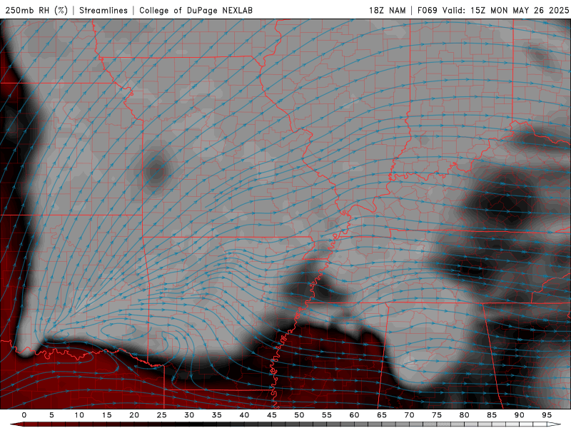Click the colorbar label '25'
571x428 pixels.
162,415
